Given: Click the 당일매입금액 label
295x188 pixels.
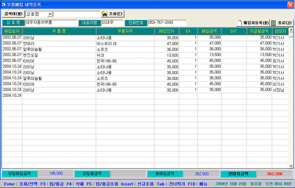Looking at the screenshot, I should click(x=19, y=174).
